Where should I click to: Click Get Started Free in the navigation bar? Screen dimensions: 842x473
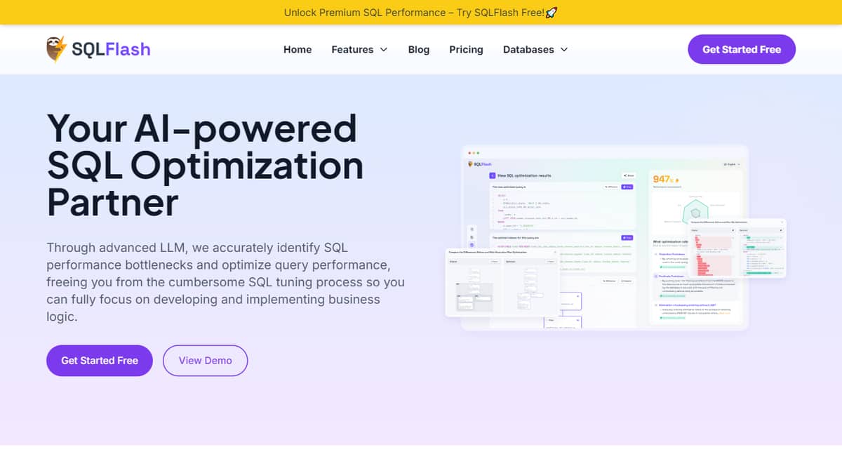click(x=742, y=49)
